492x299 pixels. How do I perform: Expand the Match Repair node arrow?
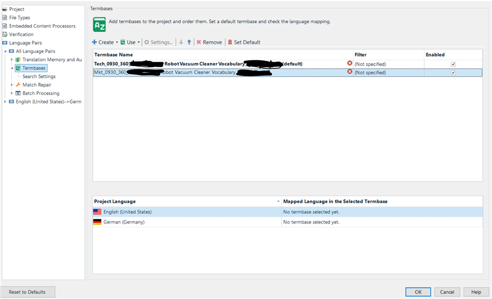(11, 85)
